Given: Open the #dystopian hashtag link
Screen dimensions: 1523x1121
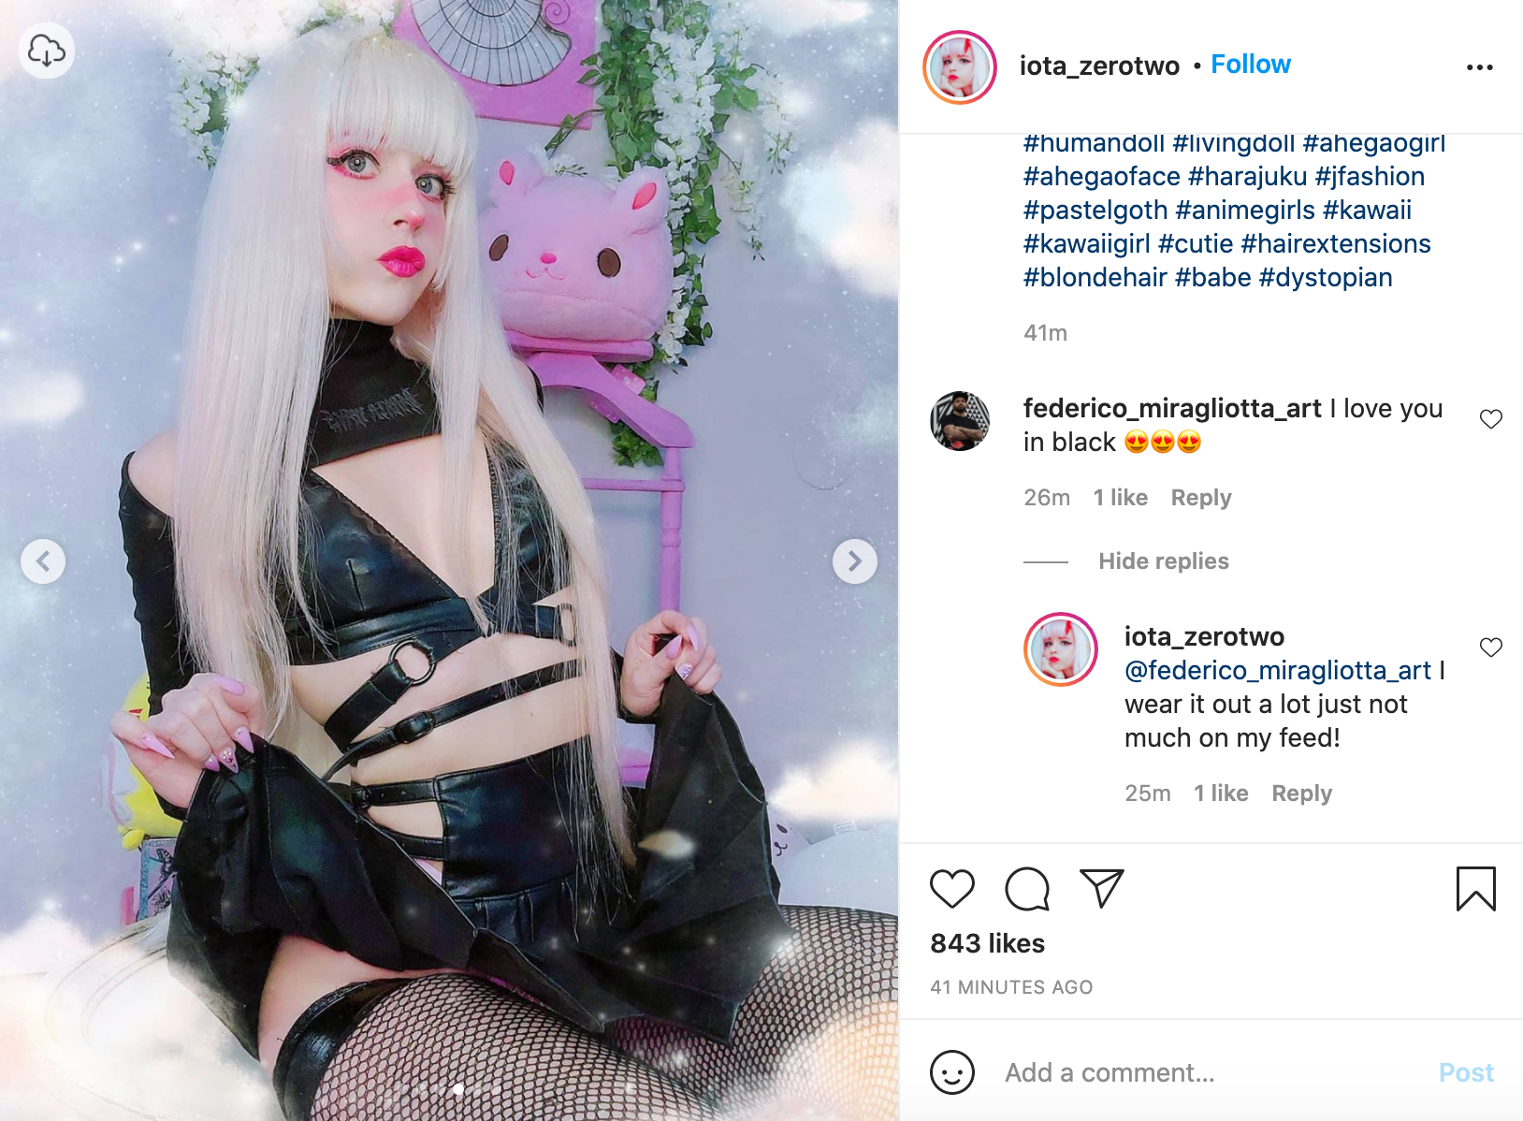Looking at the screenshot, I should 1326,278.
